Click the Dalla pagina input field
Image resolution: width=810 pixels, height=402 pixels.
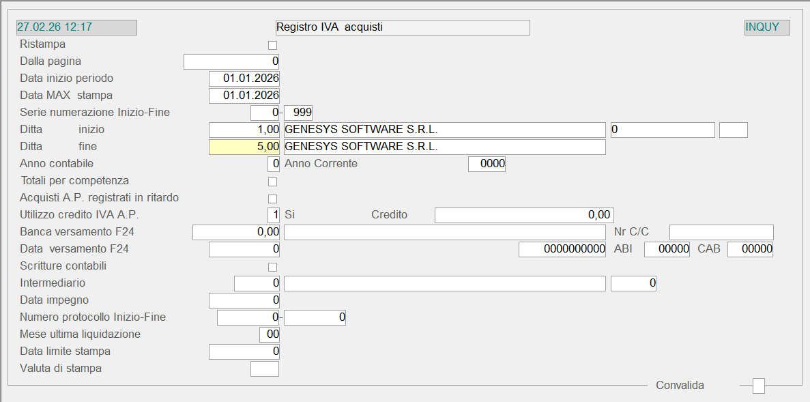coord(231,61)
